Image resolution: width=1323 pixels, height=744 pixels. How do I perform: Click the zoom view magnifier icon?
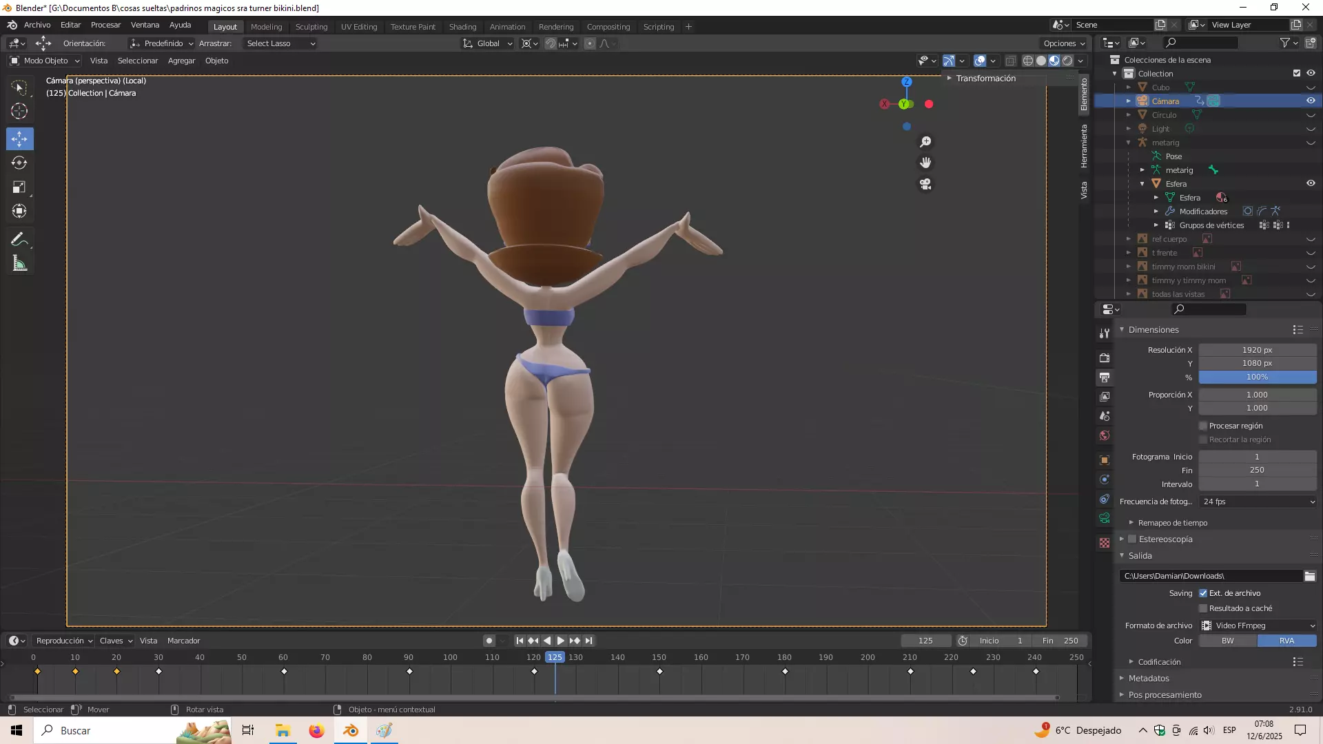point(925,142)
